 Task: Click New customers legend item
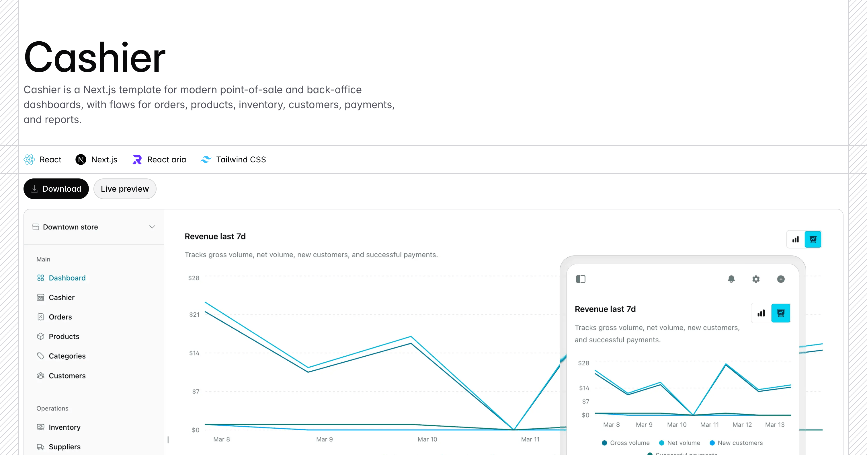coord(736,443)
